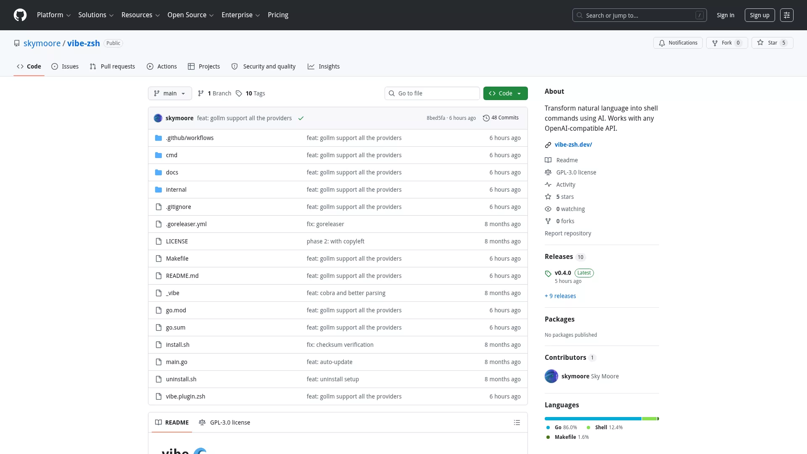Click the pulse icon beside Activity
The height and width of the screenshot is (454, 807).
tap(548, 185)
